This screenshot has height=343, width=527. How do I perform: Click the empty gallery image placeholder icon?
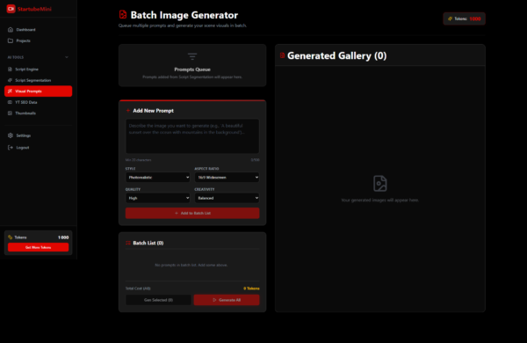click(380, 184)
